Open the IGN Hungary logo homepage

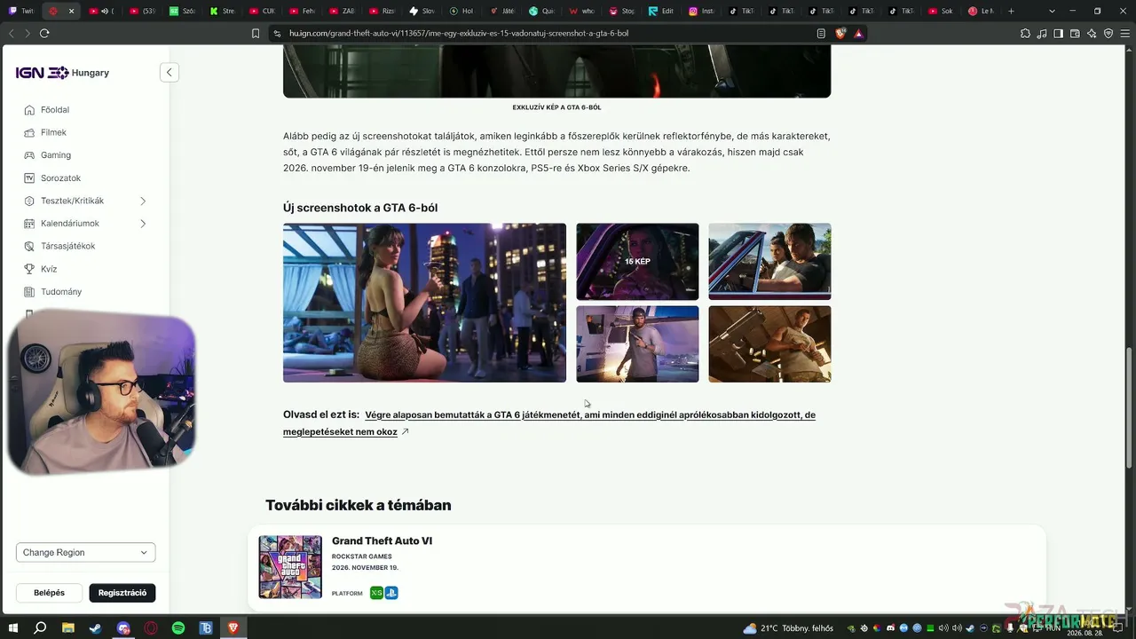click(x=62, y=73)
